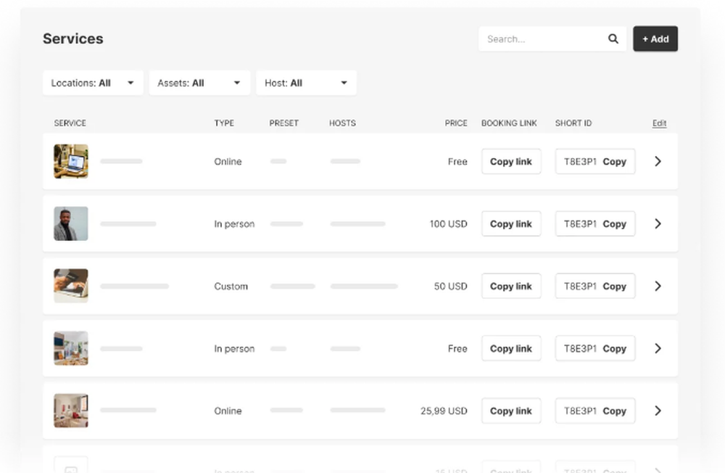The height and width of the screenshot is (473, 725).
Task: Copy the Short ID of the top Online service
Action: [615, 161]
